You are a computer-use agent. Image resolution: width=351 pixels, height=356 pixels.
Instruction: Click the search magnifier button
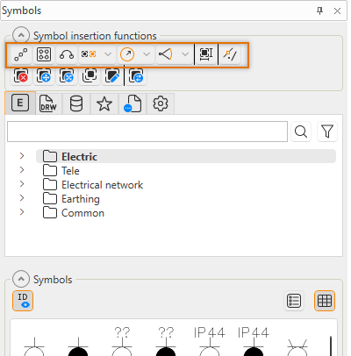point(301,132)
